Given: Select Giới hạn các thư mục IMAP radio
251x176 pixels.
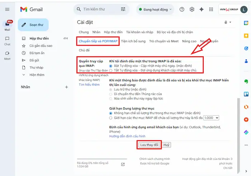Looking at the screenshot, I should pos(111,118).
